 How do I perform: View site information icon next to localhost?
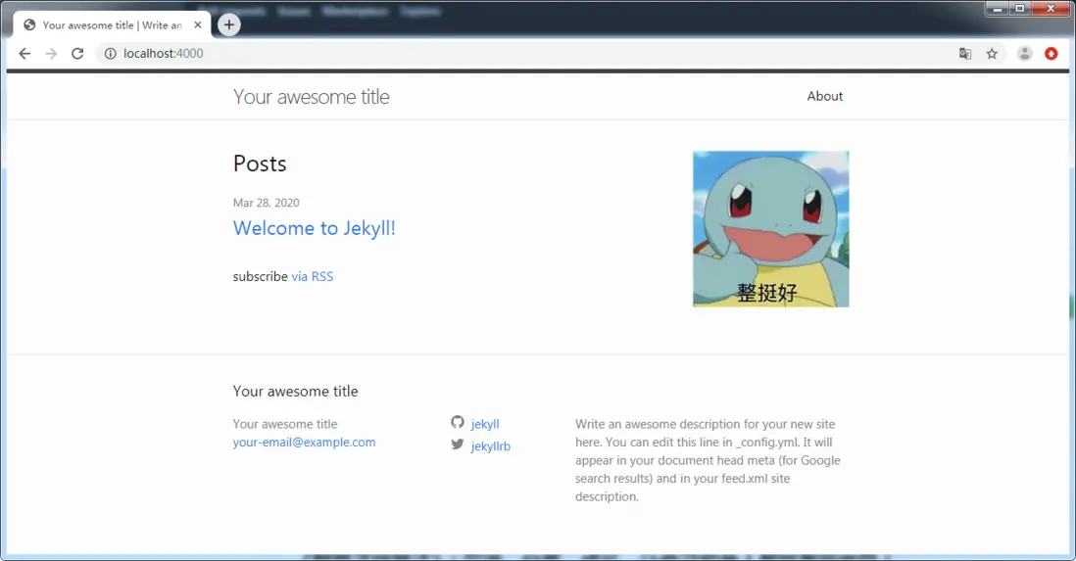click(110, 54)
